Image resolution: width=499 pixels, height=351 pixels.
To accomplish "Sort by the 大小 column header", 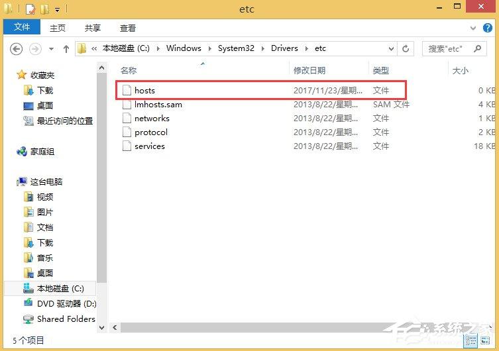I will [x=460, y=70].
